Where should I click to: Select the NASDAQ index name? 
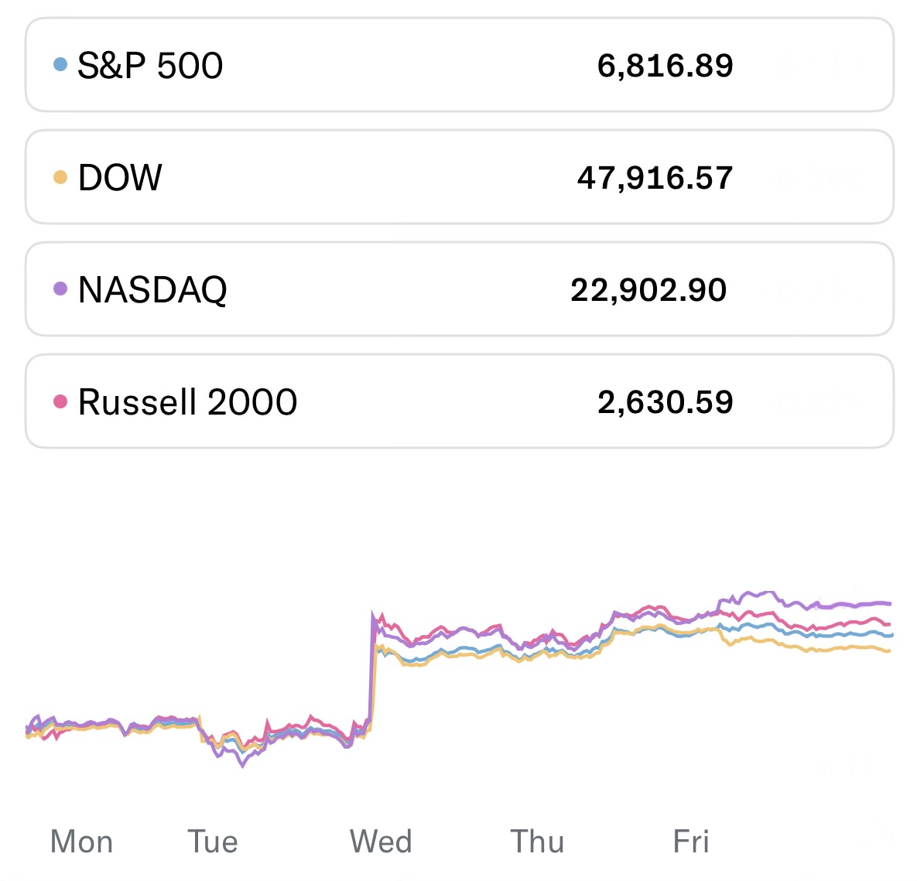point(152,290)
